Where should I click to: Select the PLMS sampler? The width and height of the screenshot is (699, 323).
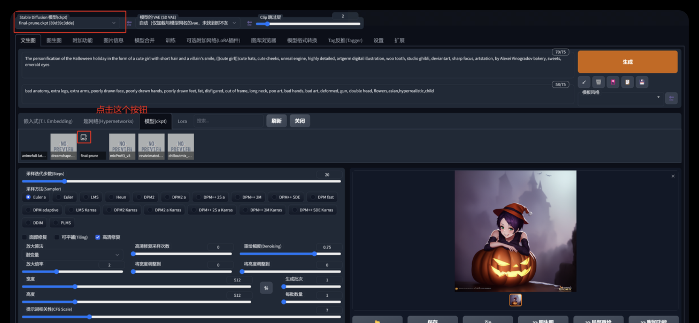(62, 223)
